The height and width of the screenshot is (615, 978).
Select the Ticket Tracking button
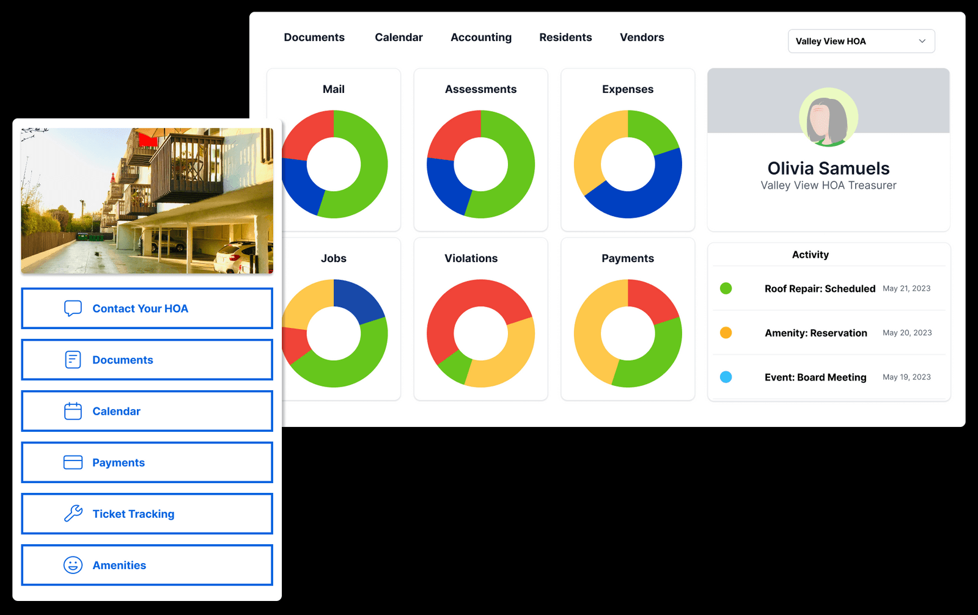coord(147,513)
